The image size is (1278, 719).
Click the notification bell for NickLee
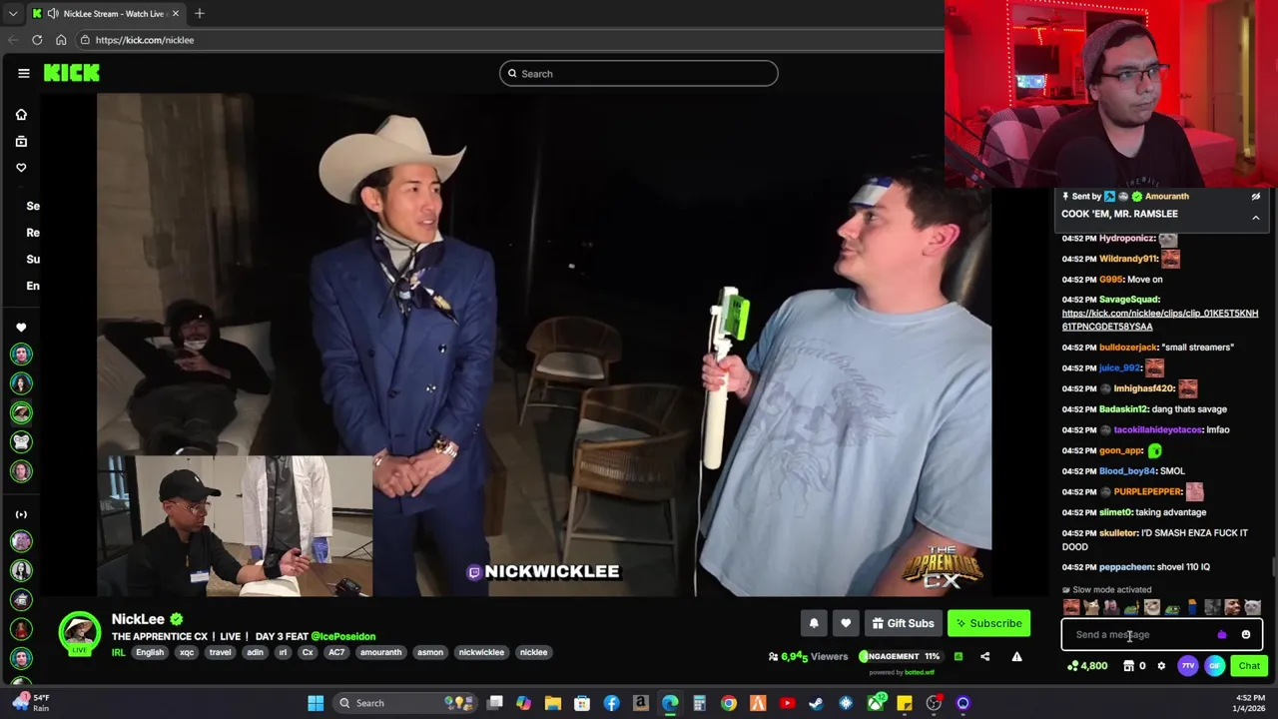(814, 623)
